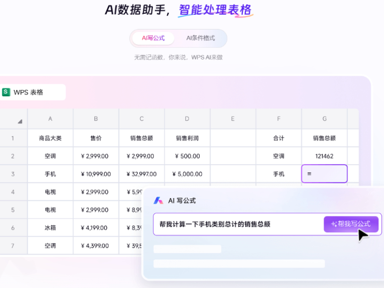Select column A header
Image resolution: width=384 pixels, height=288 pixels.
click(x=50, y=119)
